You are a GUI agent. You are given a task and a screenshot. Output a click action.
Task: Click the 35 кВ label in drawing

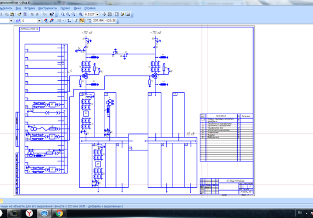pos(191,134)
